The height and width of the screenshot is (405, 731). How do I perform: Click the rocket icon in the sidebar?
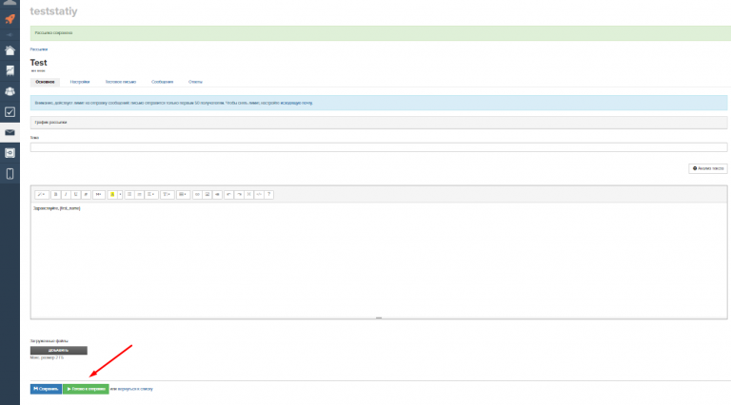click(x=10, y=18)
